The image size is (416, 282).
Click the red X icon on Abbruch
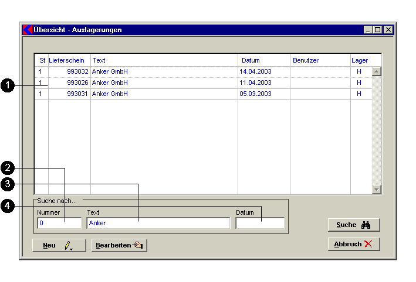(x=368, y=245)
